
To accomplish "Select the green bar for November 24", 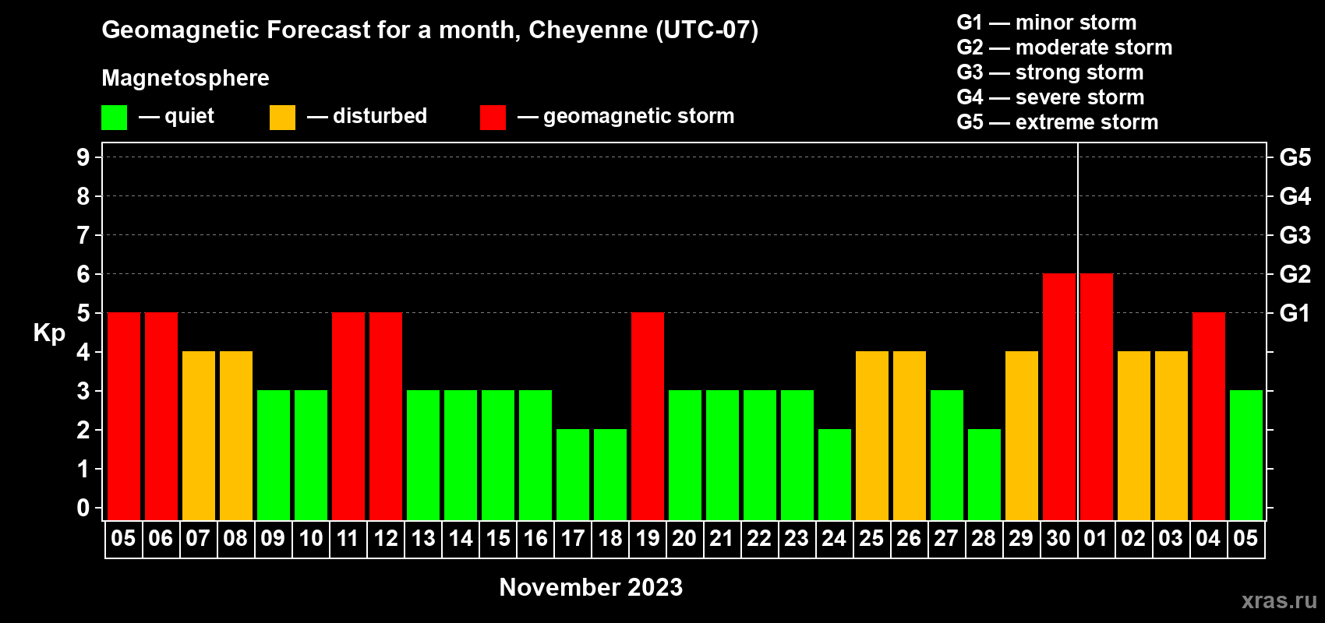I will point(835,474).
